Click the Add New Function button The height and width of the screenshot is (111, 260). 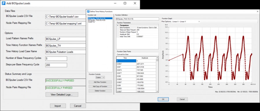pyautogui.click(x=100, y=82)
